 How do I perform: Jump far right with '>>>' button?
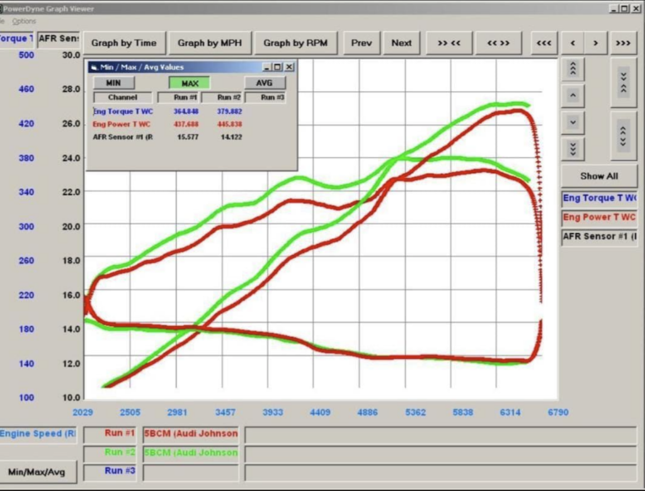[623, 43]
